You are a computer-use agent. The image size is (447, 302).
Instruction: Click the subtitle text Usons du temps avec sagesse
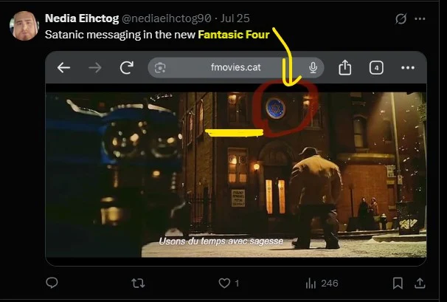(221, 241)
